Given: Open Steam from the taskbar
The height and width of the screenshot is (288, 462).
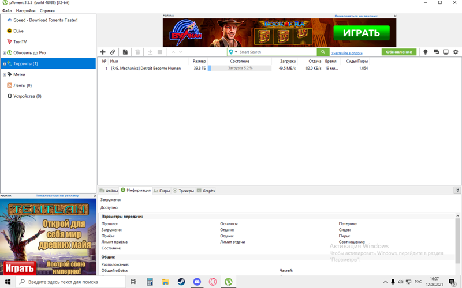Looking at the screenshot, I should (x=181, y=282).
